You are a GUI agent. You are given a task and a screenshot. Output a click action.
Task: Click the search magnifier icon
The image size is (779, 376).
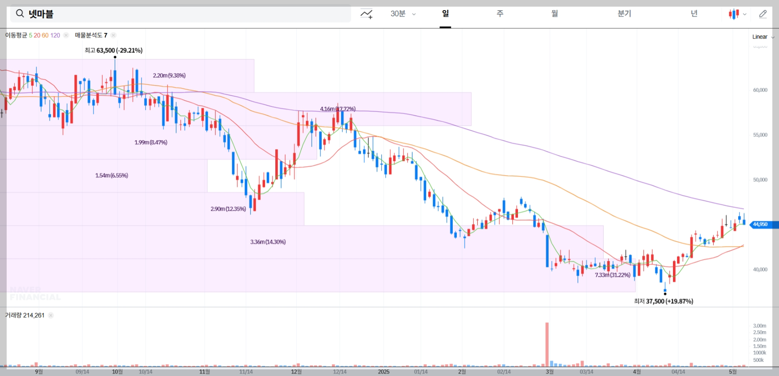coord(20,14)
